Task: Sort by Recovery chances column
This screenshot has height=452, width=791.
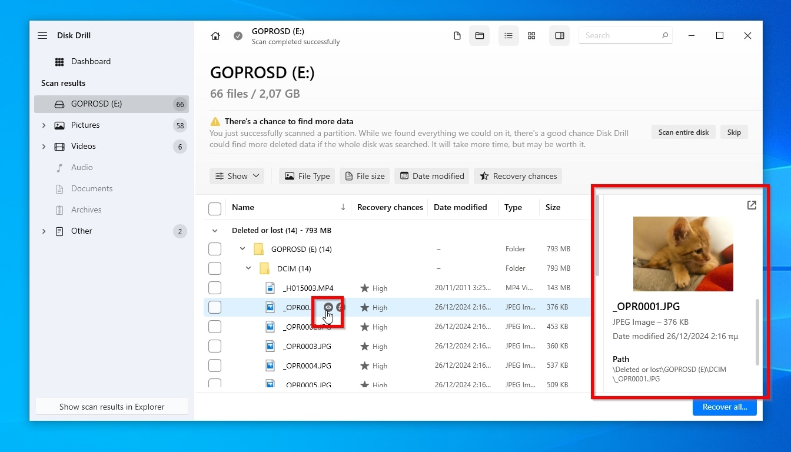Action: click(x=390, y=207)
